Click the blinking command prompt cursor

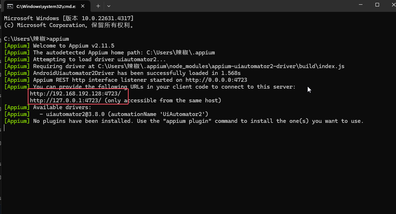pos(4,128)
